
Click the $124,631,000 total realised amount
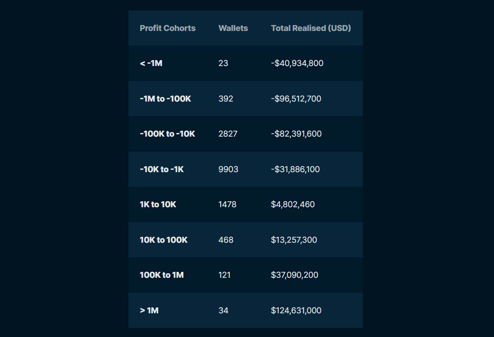click(296, 311)
